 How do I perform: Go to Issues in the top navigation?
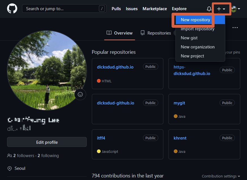coord(131,9)
